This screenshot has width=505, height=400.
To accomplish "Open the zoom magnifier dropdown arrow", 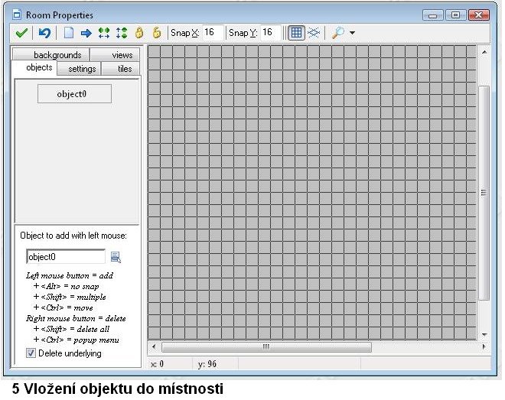I will click(x=352, y=34).
